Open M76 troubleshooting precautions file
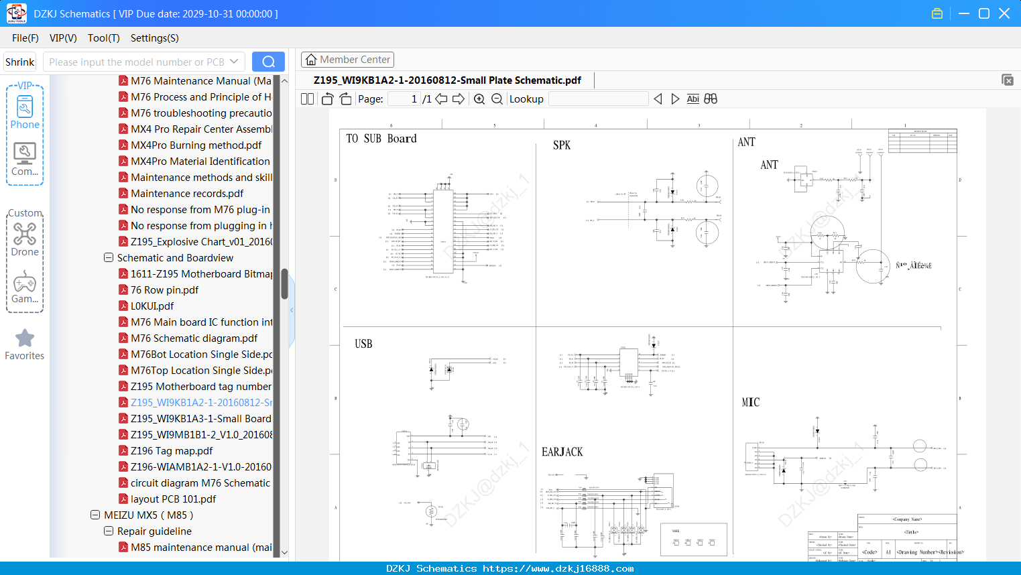Viewport: 1021px width, 575px height. pyautogui.click(x=195, y=113)
